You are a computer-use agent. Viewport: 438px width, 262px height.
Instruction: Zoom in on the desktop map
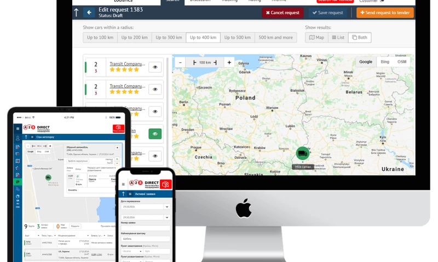[229, 63]
